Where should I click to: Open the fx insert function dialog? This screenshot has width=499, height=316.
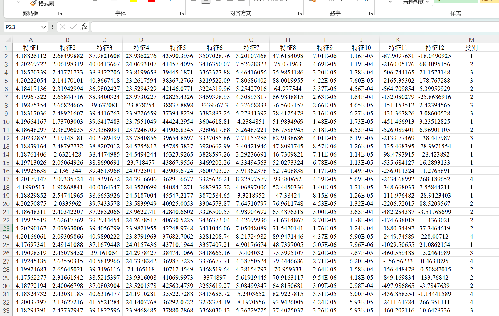click(84, 27)
